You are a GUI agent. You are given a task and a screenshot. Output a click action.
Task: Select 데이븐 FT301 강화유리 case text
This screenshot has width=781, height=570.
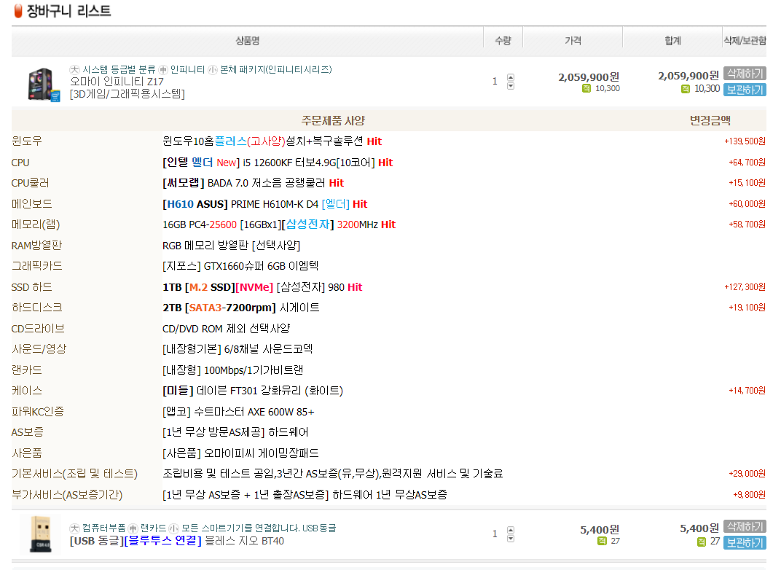[253, 391]
